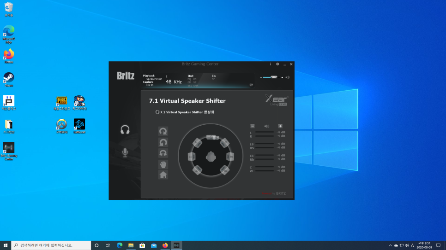Open the taskbar clock and calendar
Image resolution: width=446 pixels, height=250 pixels.
(x=424, y=245)
